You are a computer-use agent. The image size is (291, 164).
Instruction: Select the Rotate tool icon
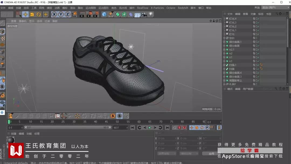click(x=39, y=15)
